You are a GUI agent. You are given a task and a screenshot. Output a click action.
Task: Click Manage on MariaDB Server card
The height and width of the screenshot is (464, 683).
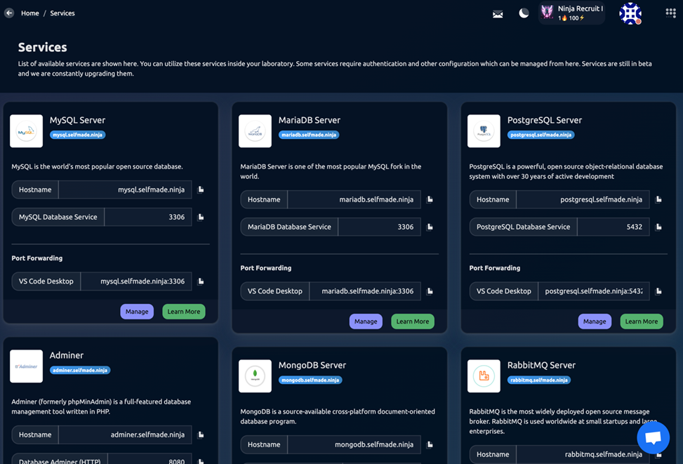[x=366, y=322]
